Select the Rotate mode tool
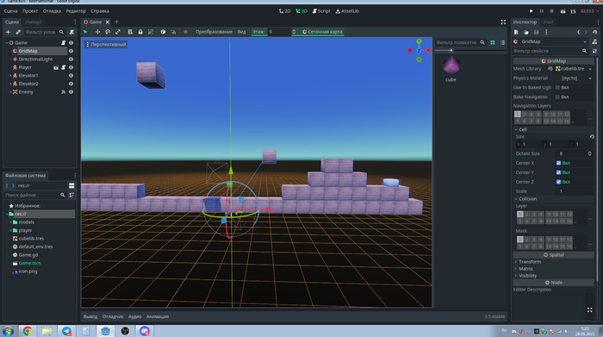The image size is (603, 337). pos(108,32)
